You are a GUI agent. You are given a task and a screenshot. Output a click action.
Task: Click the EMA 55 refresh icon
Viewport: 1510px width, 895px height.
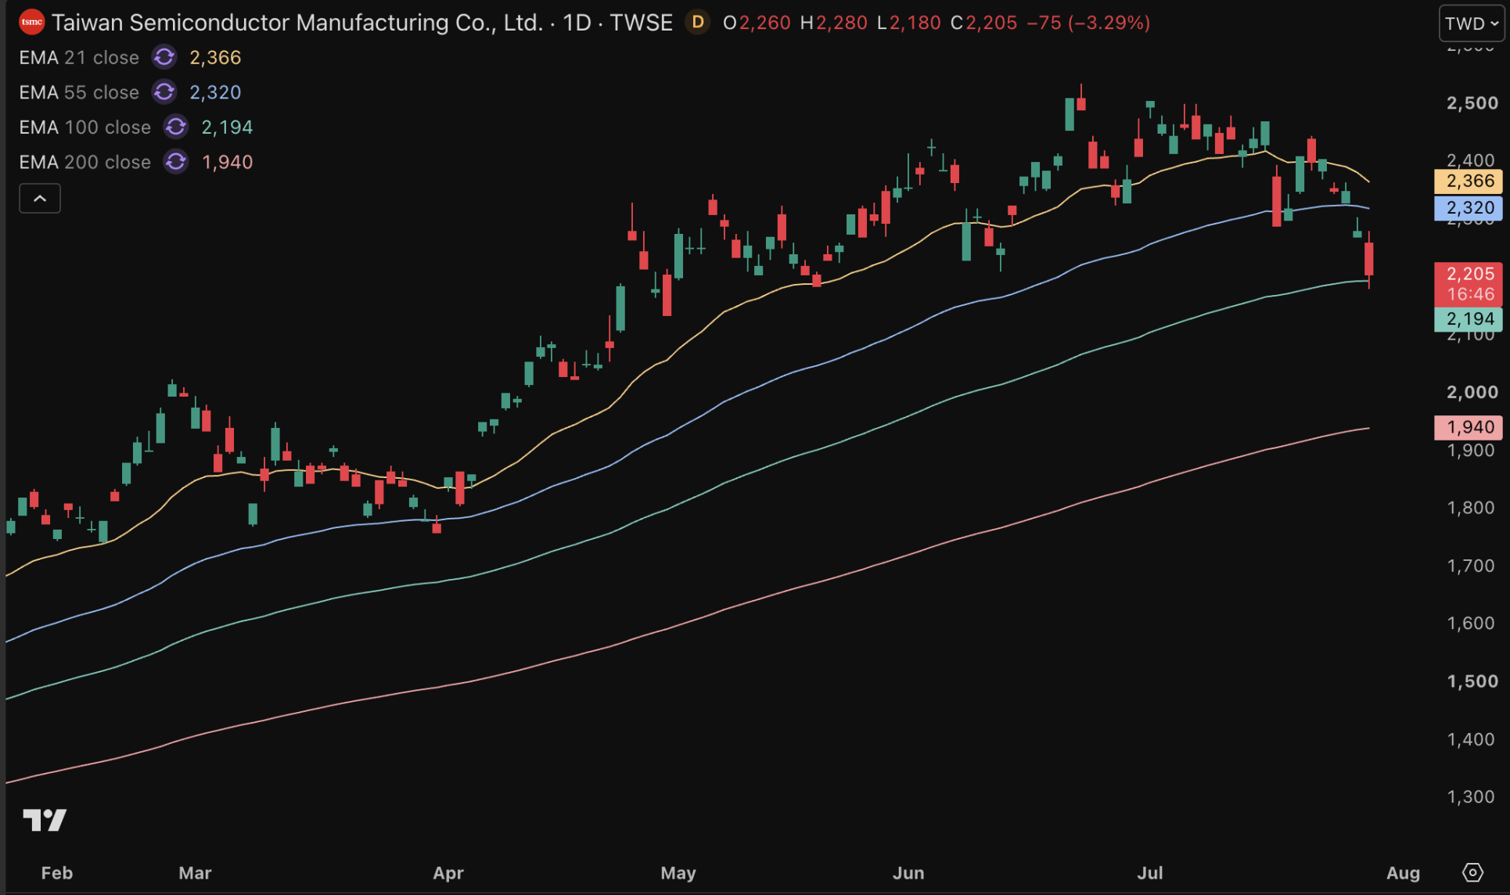point(164,92)
